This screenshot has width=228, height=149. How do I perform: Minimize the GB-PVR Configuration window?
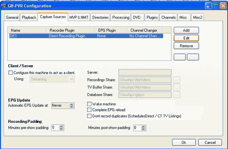208,6
